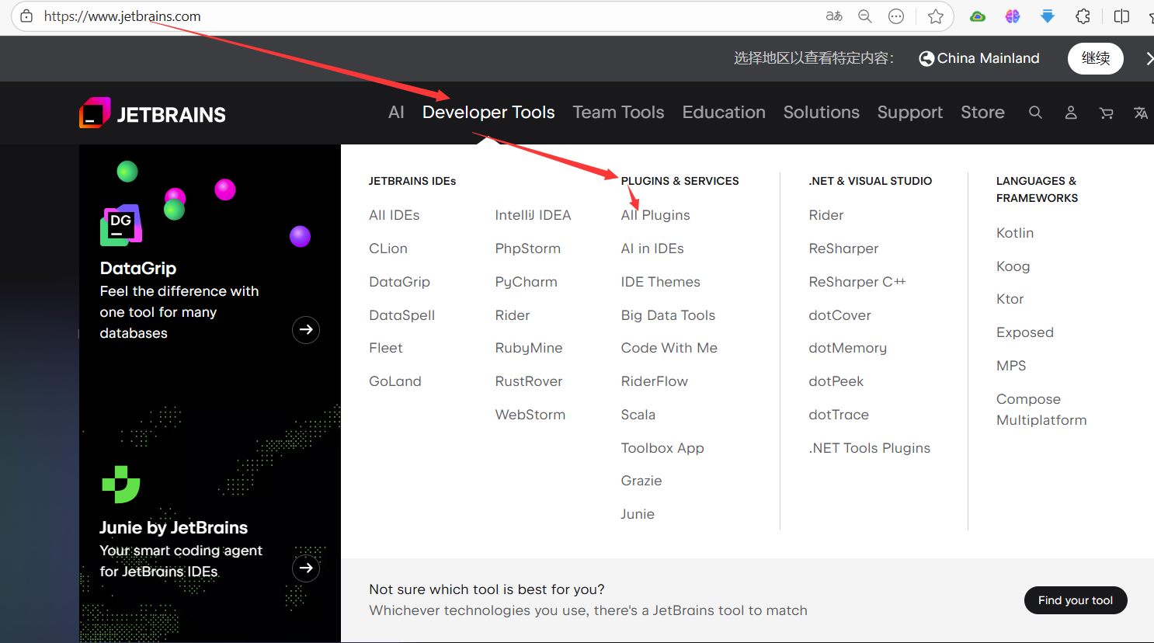Click the smiley reader icon in address bar
The image size is (1154, 643).
896,16
